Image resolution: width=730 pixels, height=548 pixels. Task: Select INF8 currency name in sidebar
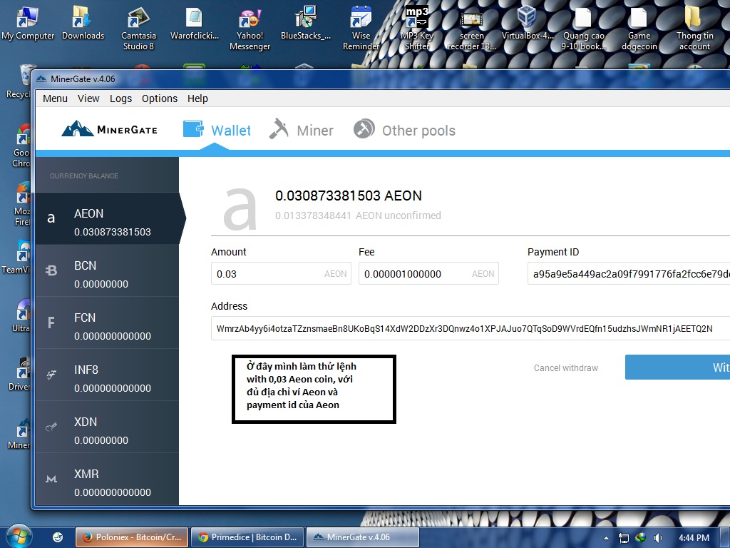tap(86, 370)
